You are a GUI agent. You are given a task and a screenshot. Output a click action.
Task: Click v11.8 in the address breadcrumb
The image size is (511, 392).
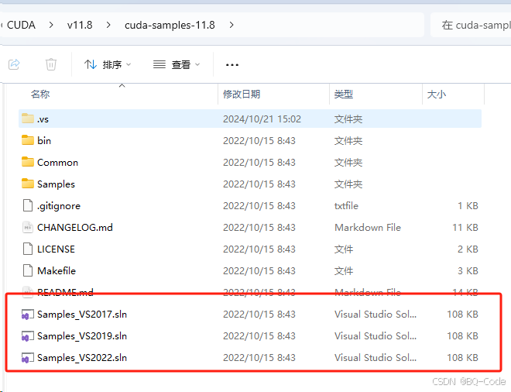point(80,25)
